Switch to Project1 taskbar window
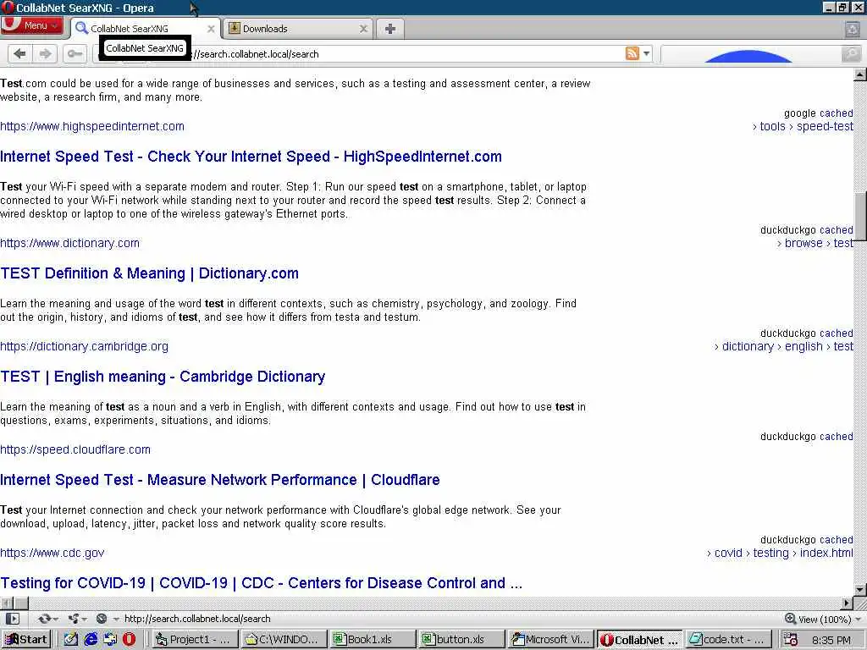Screen dimensions: 867x650 [x=195, y=640]
